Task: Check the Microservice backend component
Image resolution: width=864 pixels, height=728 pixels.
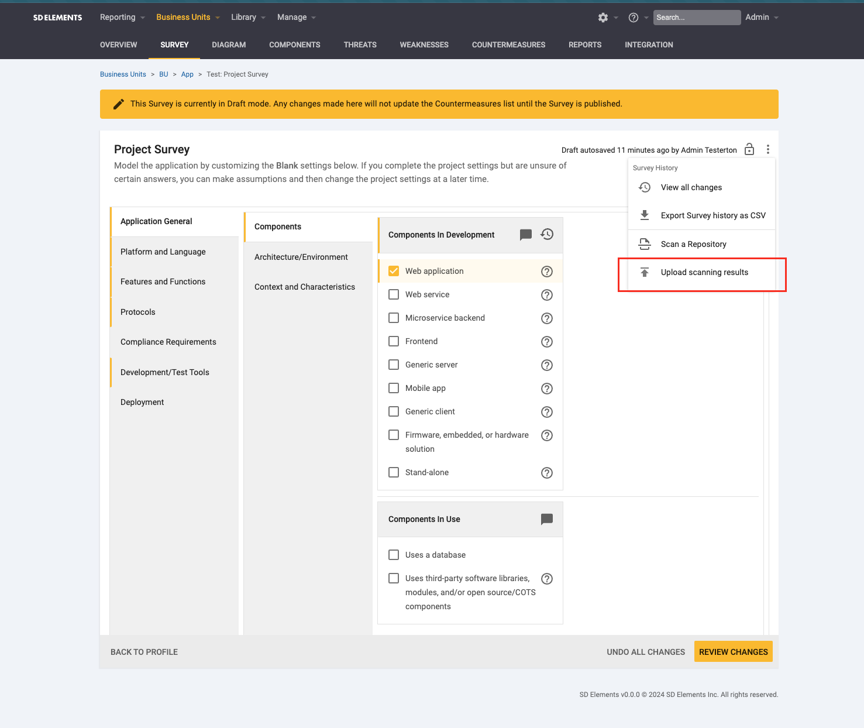Action: click(x=393, y=318)
